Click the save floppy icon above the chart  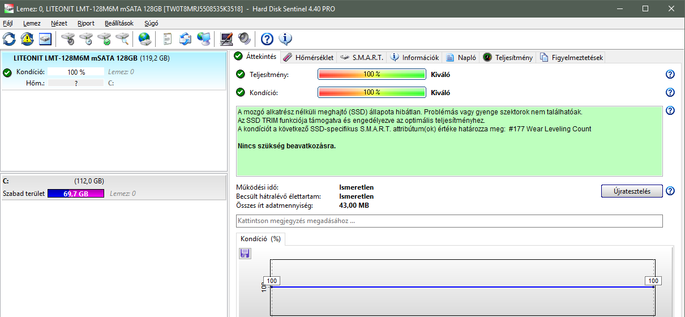[x=245, y=253]
